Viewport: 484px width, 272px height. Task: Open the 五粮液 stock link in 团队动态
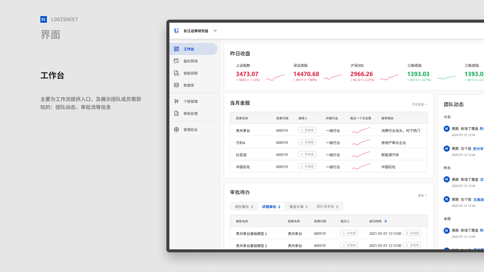click(479, 200)
